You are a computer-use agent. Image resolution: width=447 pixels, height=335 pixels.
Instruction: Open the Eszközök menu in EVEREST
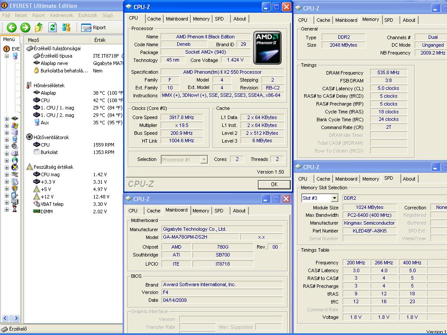87,15
